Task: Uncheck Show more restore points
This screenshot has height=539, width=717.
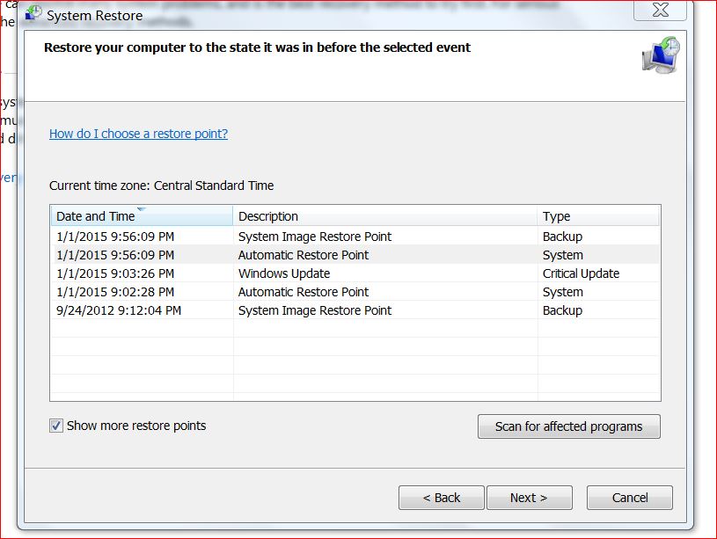Action: [57, 426]
